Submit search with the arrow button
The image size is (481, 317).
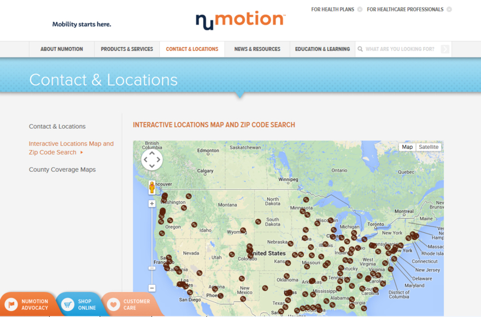[x=445, y=49]
